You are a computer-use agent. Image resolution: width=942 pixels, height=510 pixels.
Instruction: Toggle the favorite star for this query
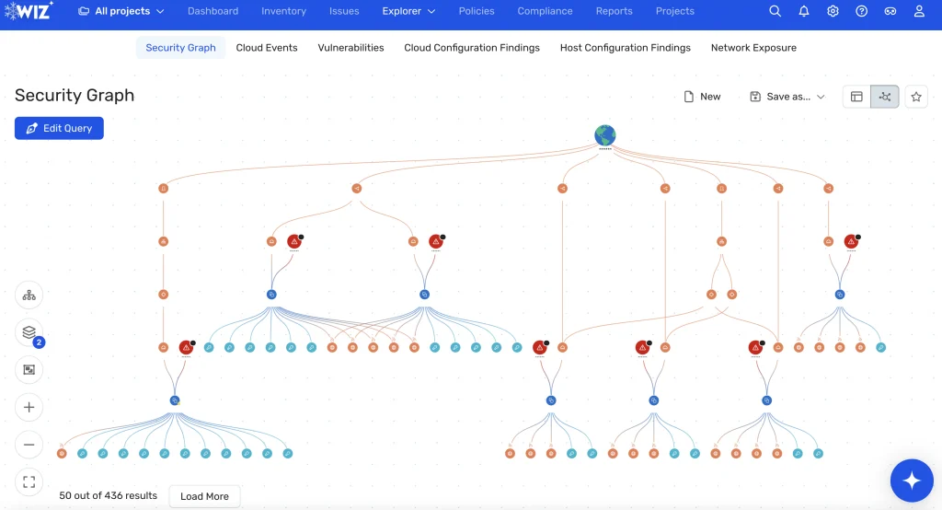(x=916, y=97)
